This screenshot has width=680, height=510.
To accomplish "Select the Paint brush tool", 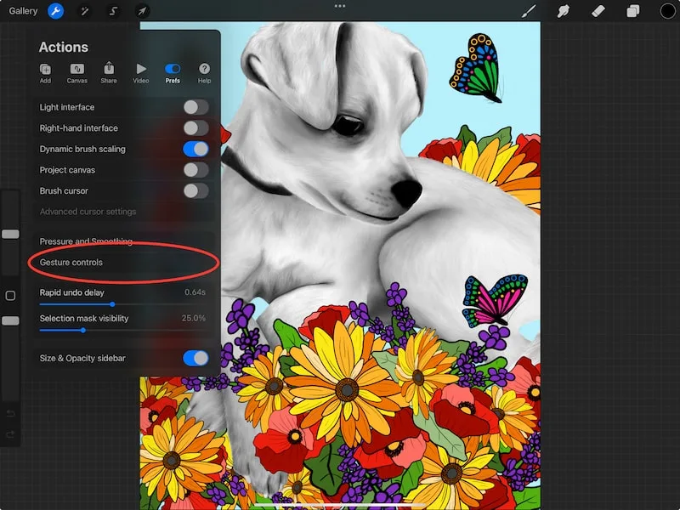I will click(529, 11).
